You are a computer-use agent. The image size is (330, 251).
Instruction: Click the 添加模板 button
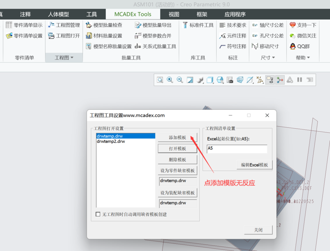tap(177, 137)
